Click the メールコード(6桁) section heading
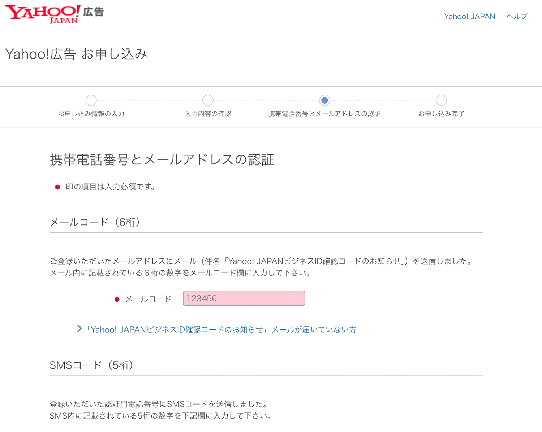Viewport: 542px width, 432px height. click(95, 222)
